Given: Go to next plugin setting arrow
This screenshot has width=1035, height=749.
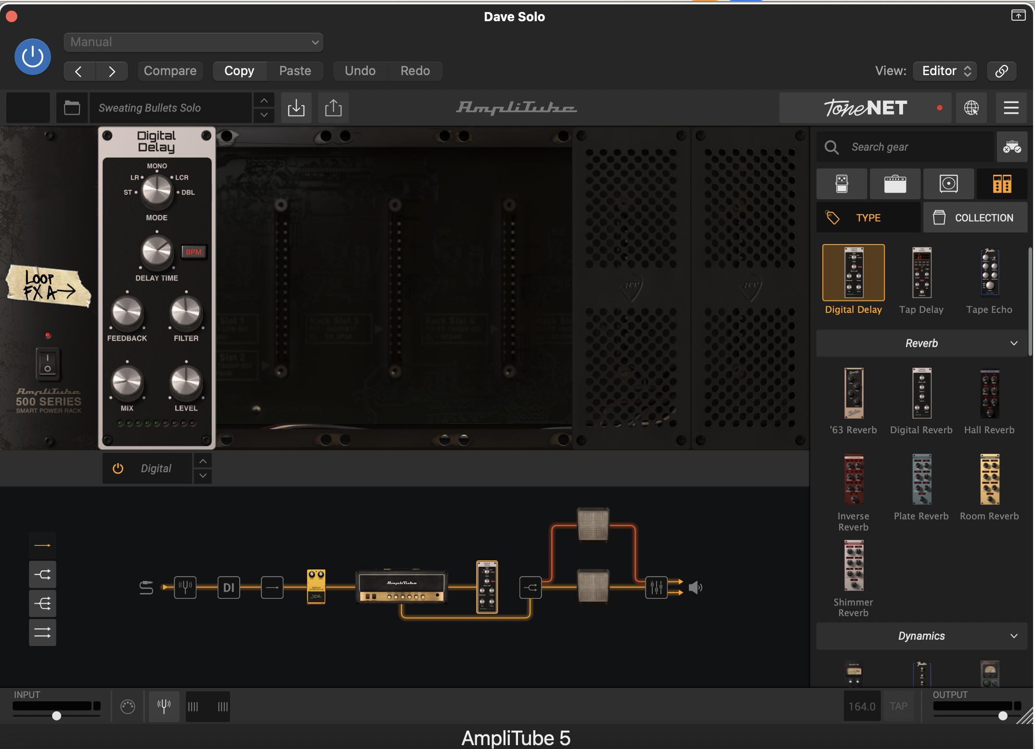Looking at the screenshot, I should pos(112,71).
